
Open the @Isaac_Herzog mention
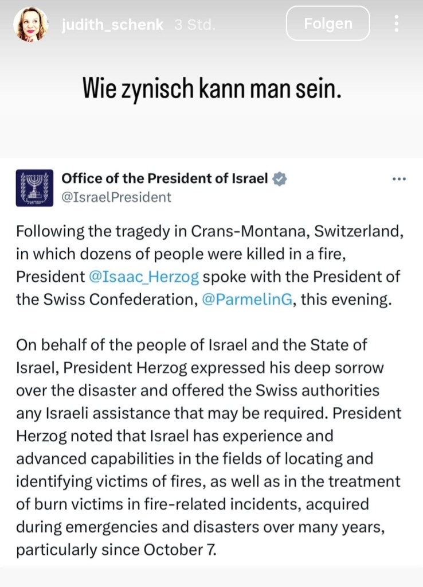[144, 277]
